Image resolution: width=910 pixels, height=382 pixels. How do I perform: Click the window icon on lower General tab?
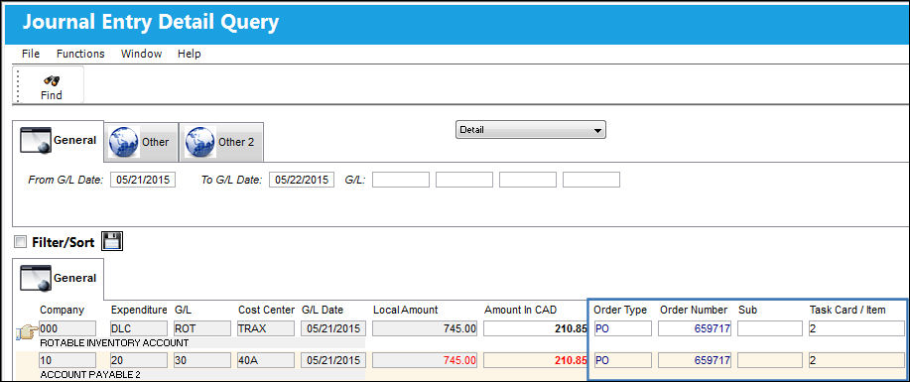click(x=36, y=278)
